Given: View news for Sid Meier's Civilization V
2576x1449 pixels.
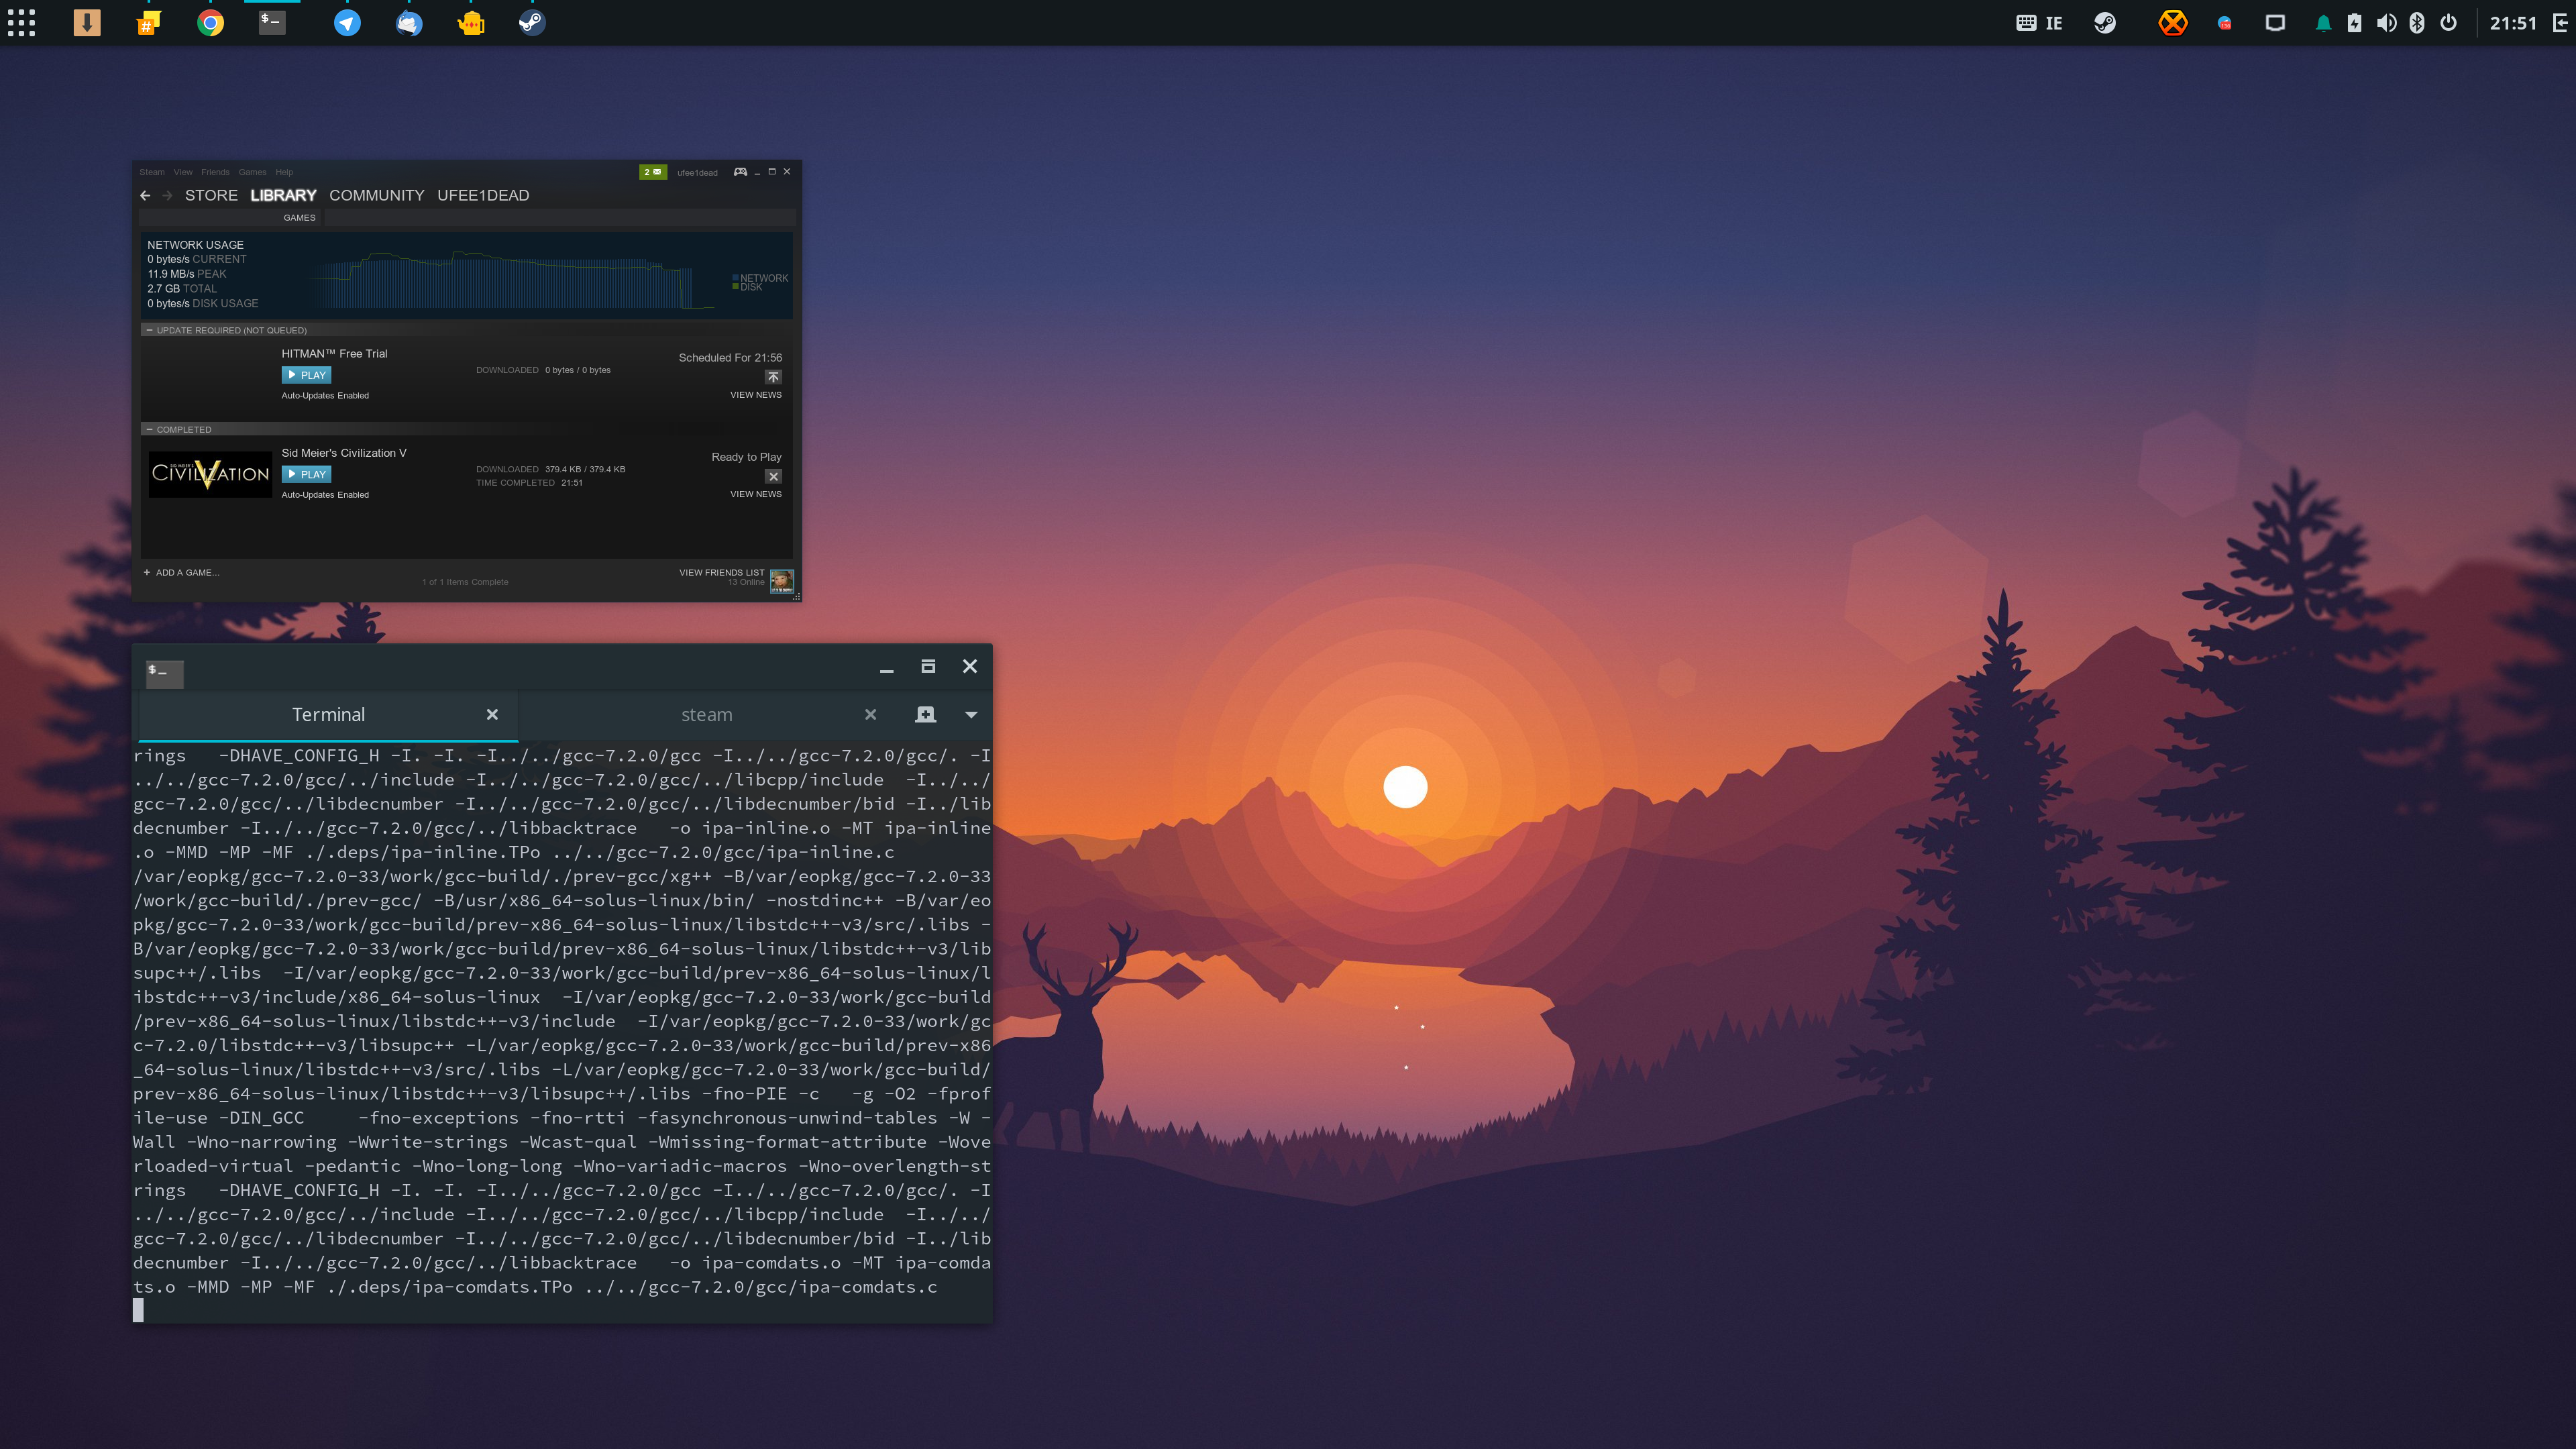Looking at the screenshot, I should [x=755, y=494].
